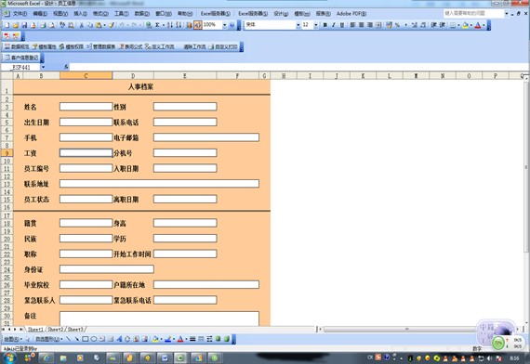Screen dimensions: 530x364
Task: Switch to the Sheet2 tab
Action: tap(56, 329)
